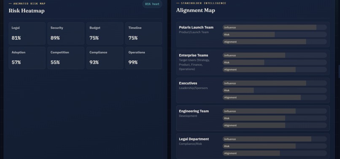Screen dimensions: 340x159
Task: Click Legal Department Alignment bar
Action: coord(275,154)
